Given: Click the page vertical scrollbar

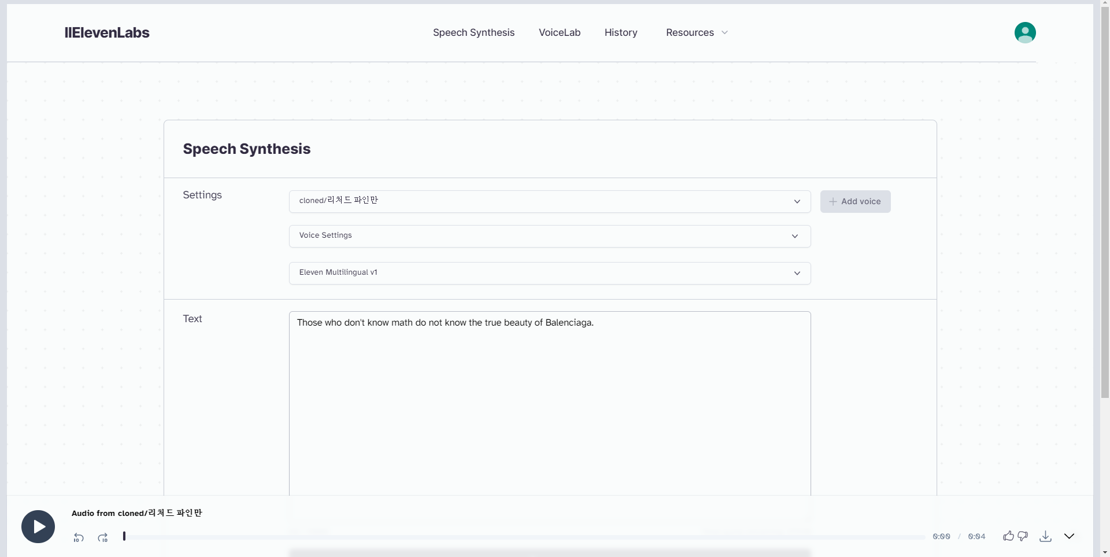Looking at the screenshot, I should pyautogui.click(x=1105, y=202).
